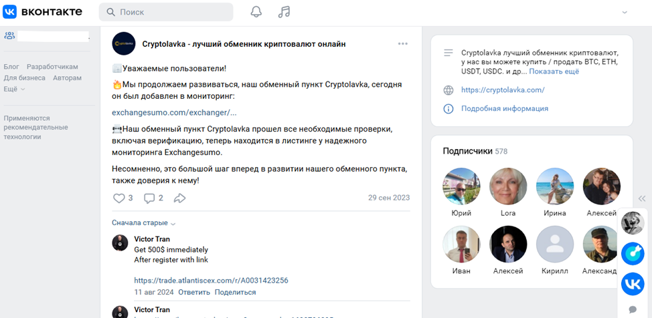Open the Блог footer link
The width and height of the screenshot is (652, 318).
tap(11, 67)
